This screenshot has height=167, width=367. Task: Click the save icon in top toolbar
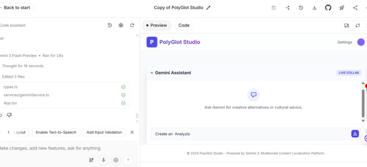[x=274, y=8]
